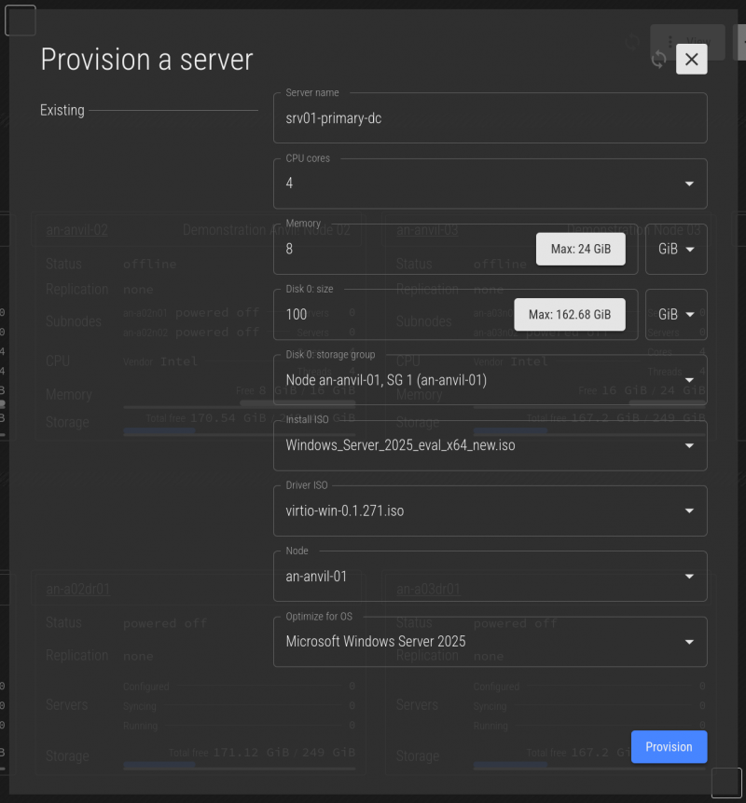Viewport: 746px width, 803px height.
Task: Open the an-a02dr01 link in background
Action: click(x=78, y=589)
